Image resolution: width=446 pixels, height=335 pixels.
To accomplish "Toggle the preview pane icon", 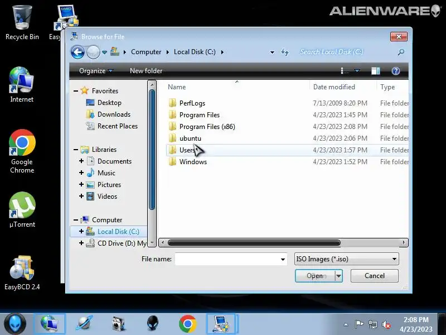I will click(x=375, y=71).
